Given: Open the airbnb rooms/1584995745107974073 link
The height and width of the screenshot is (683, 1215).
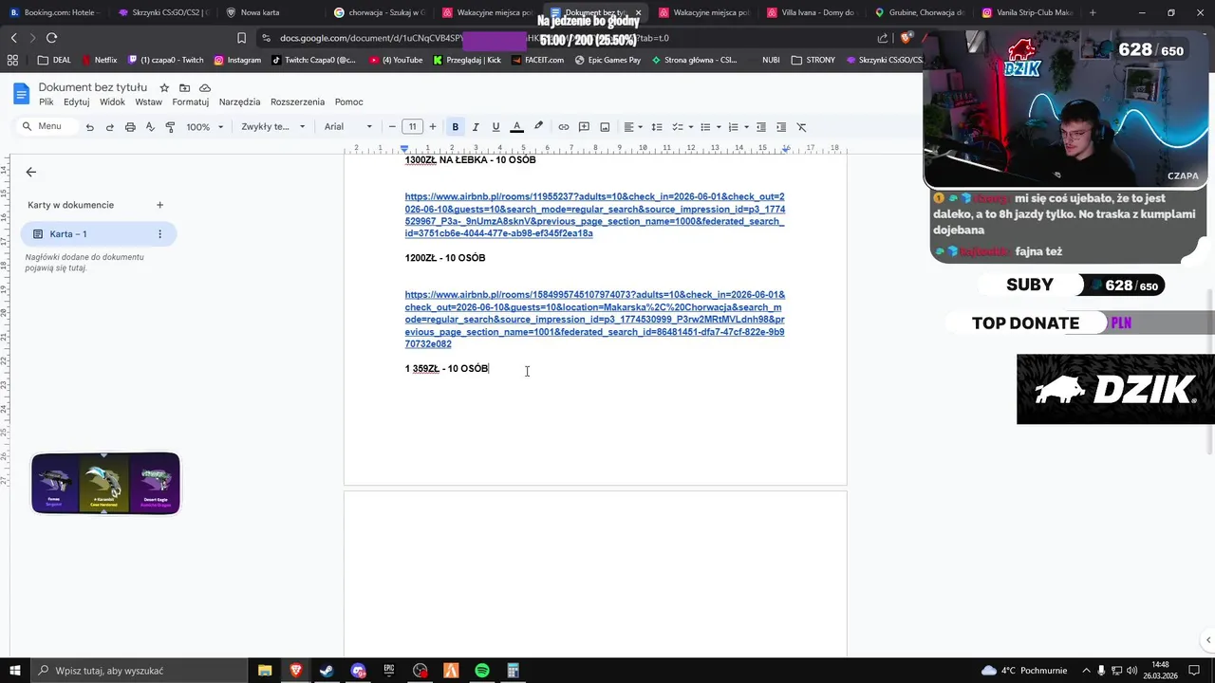Looking at the screenshot, I should click(x=595, y=320).
